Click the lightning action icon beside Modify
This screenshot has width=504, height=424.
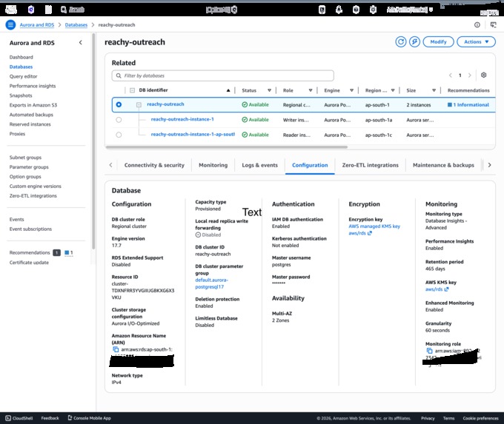pyautogui.click(x=414, y=41)
